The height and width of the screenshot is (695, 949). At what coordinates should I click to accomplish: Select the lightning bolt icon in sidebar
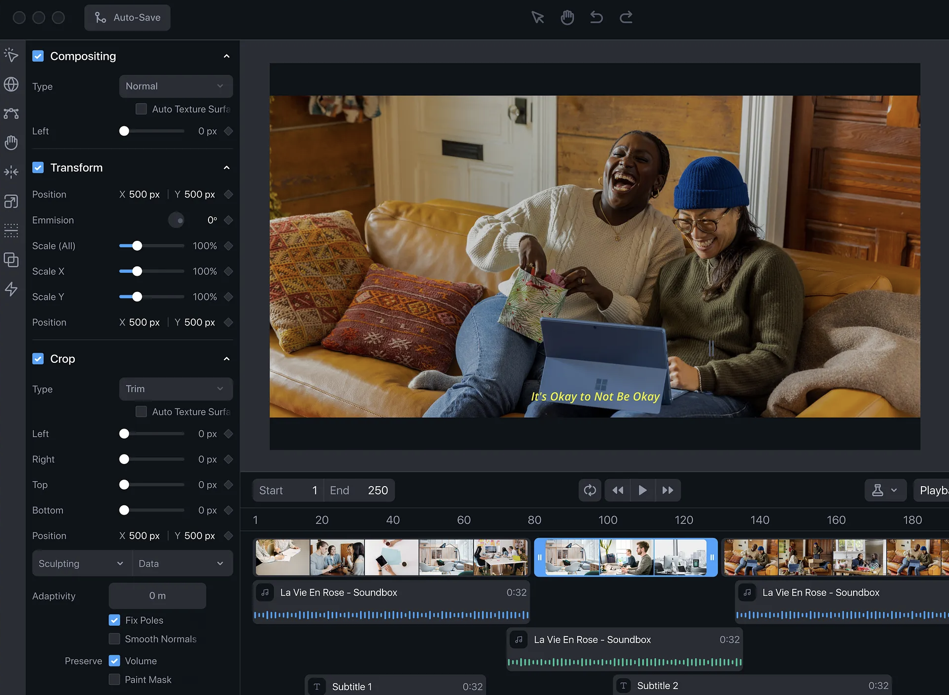point(11,289)
